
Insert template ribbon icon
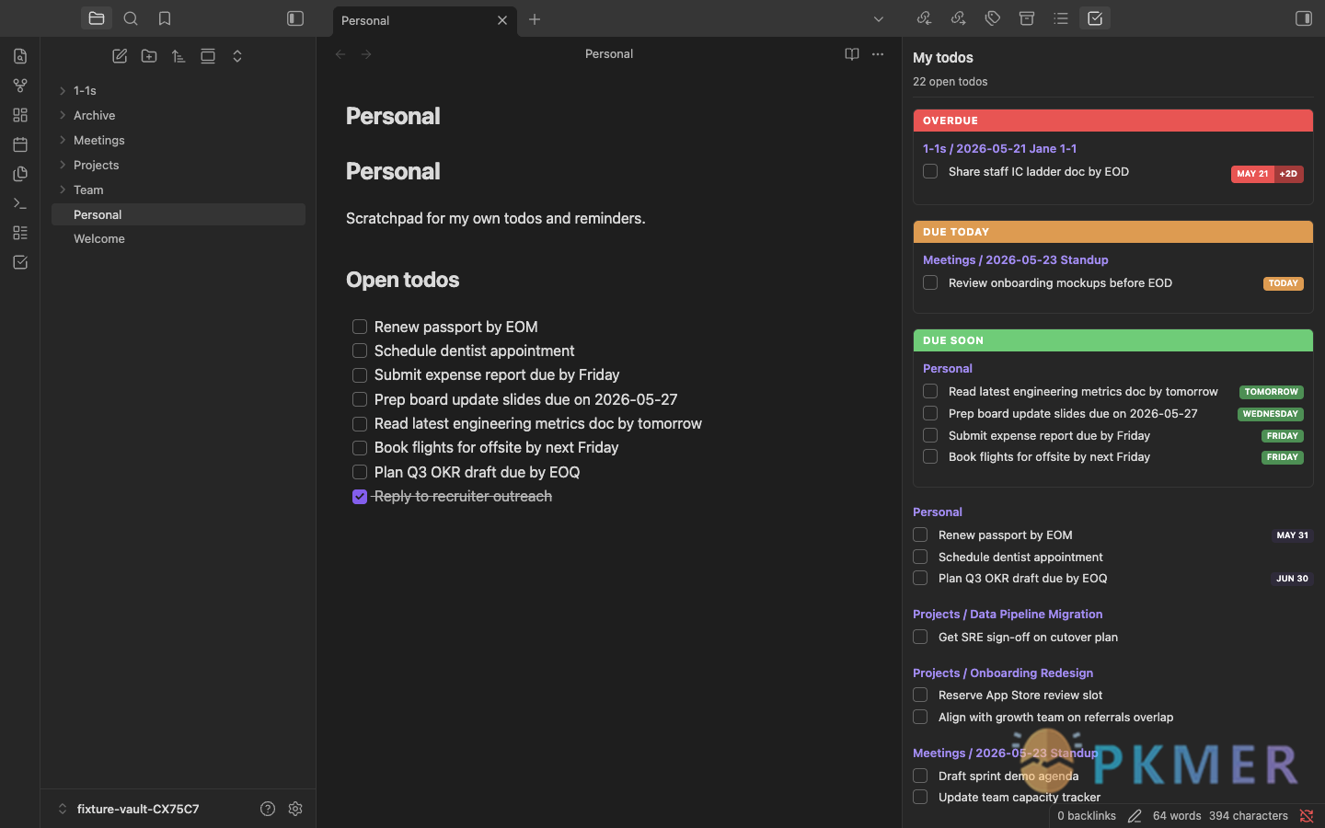[20, 174]
